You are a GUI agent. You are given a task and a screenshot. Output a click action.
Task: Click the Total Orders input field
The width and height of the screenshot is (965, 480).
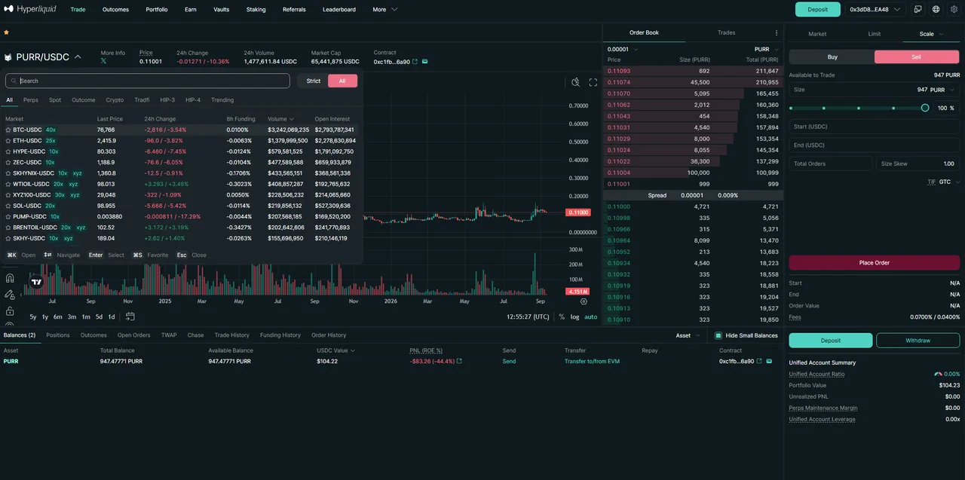tap(831, 164)
